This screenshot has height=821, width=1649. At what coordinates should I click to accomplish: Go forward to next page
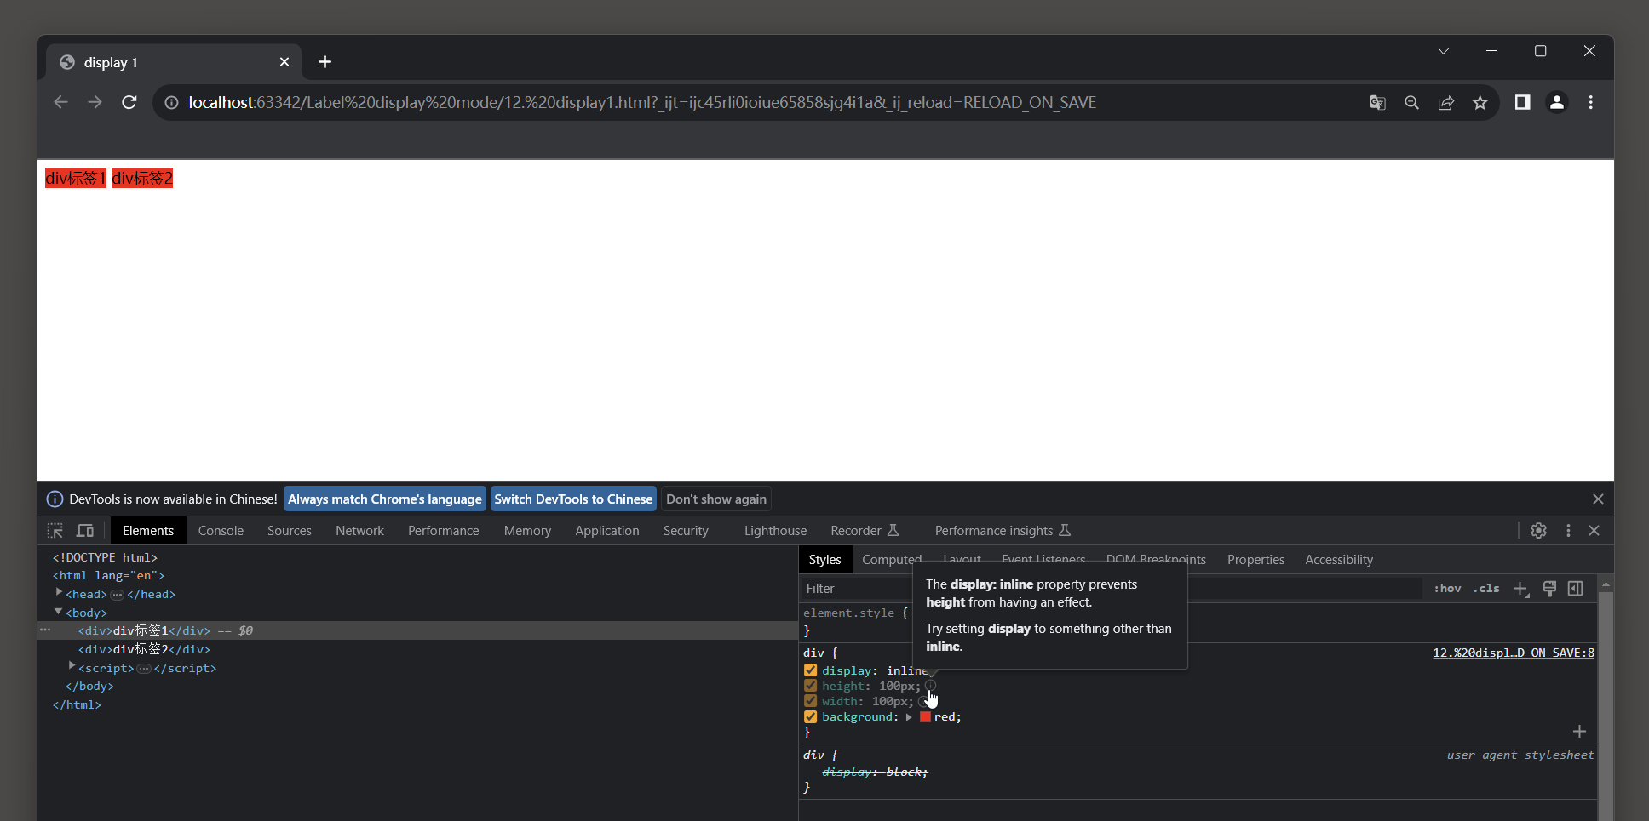[x=95, y=102]
